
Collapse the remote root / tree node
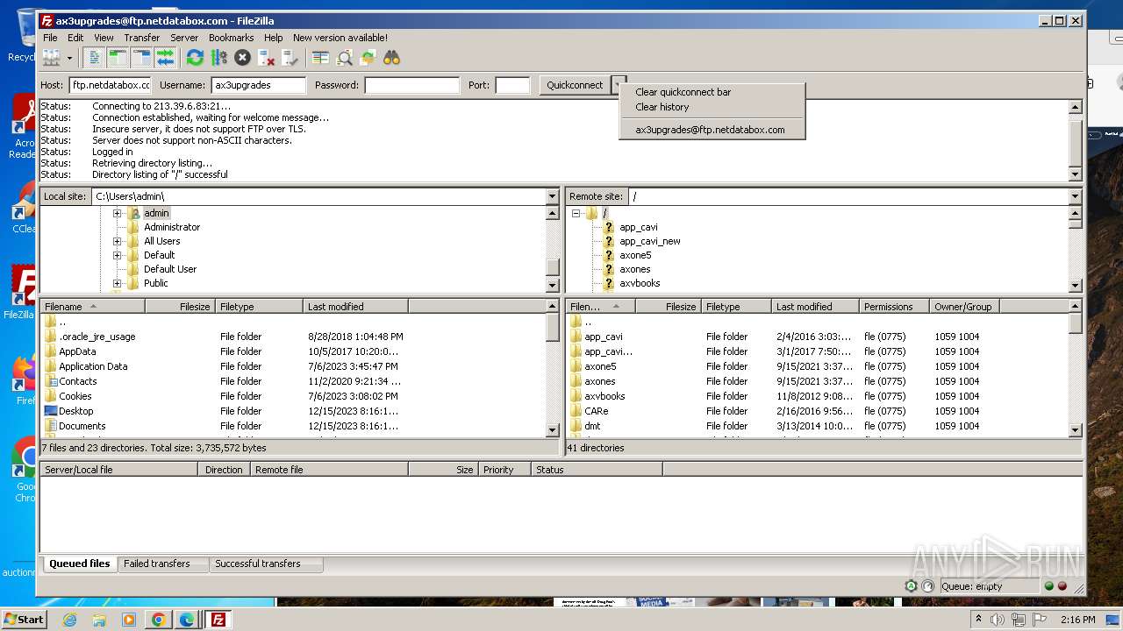[x=576, y=213]
